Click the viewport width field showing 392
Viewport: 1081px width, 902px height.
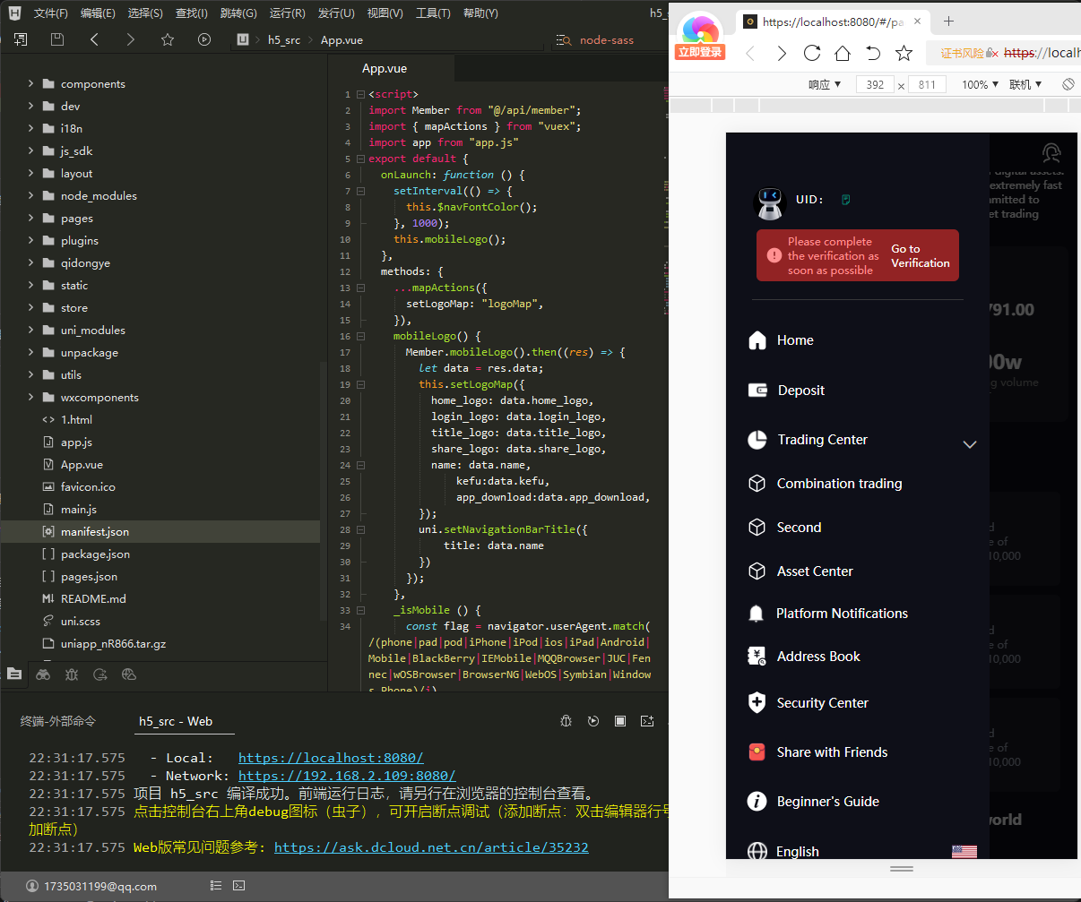pyautogui.click(x=875, y=84)
